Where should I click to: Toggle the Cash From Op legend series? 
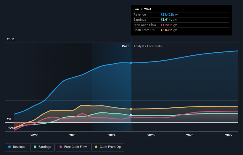tap(108, 147)
